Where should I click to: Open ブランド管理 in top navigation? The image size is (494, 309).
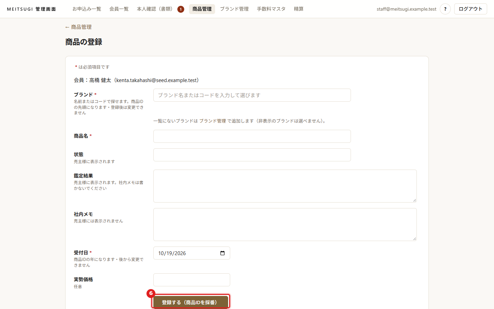click(x=234, y=9)
